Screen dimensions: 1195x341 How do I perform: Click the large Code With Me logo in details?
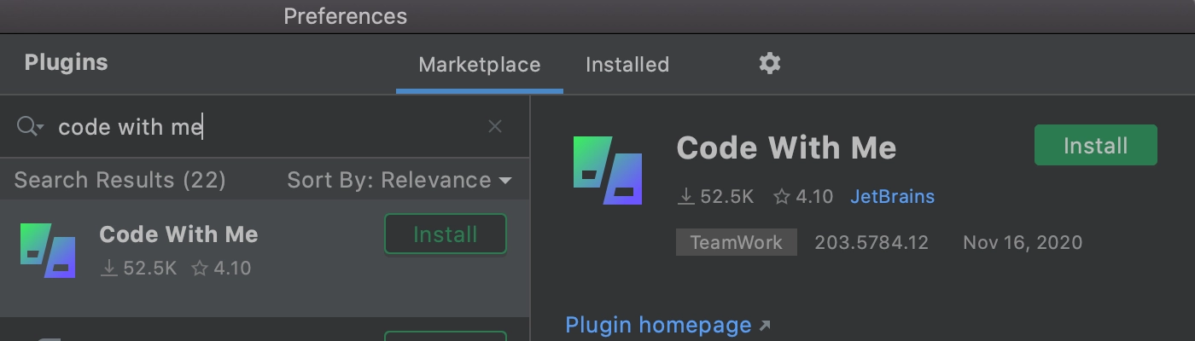[x=608, y=170]
